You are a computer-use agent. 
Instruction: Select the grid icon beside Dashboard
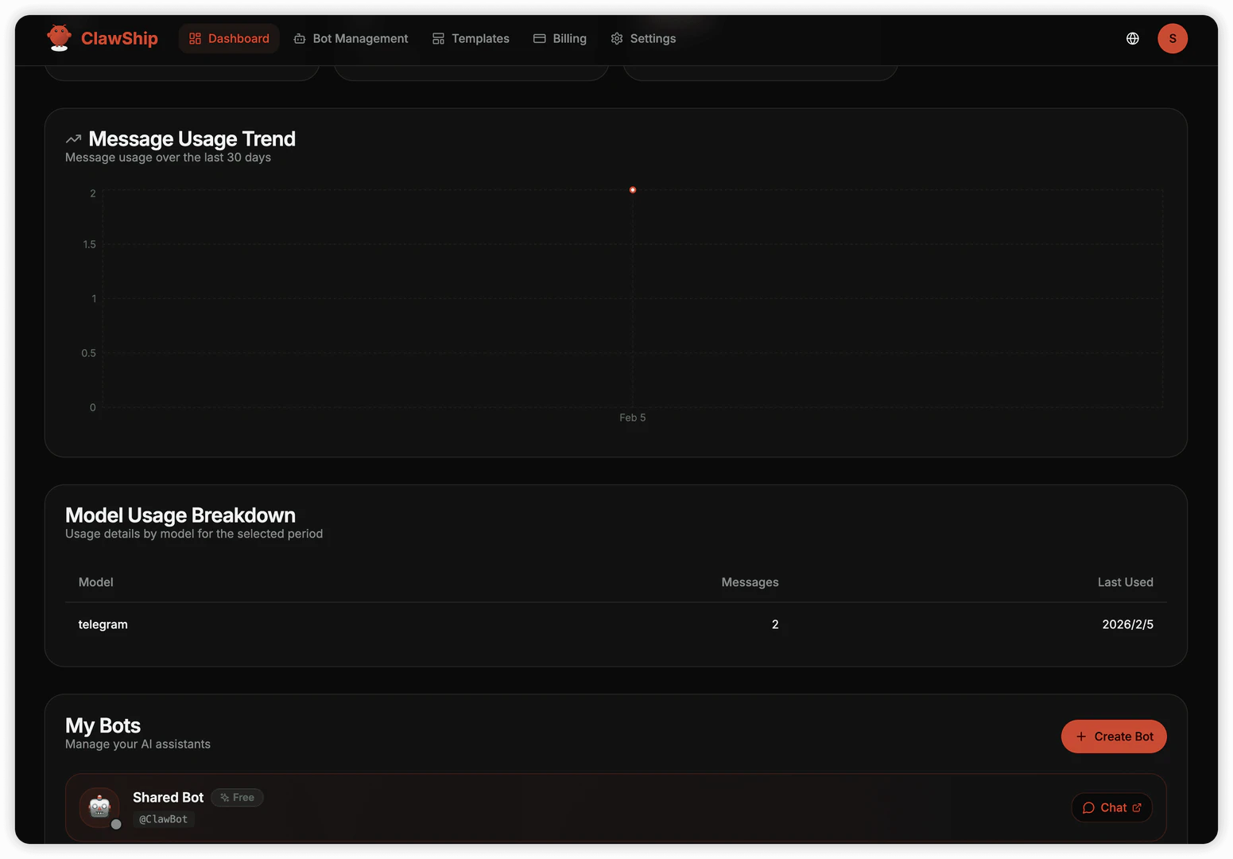194,37
